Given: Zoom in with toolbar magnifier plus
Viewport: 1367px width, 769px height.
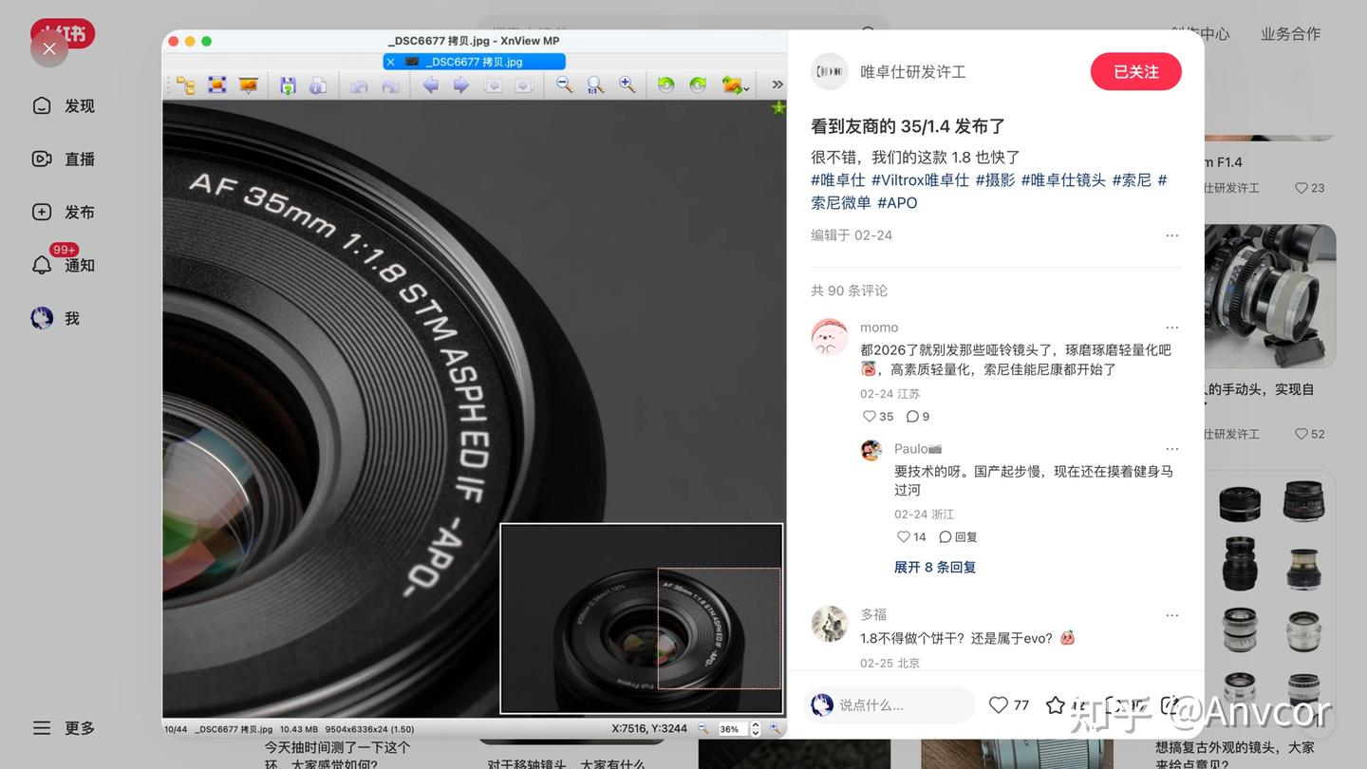Looking at the screenshot, I should point(627,85).
